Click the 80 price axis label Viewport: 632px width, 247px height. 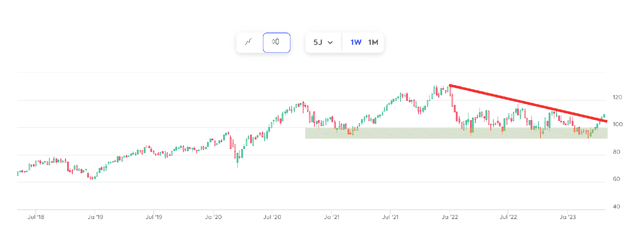(x=617, y=152)
